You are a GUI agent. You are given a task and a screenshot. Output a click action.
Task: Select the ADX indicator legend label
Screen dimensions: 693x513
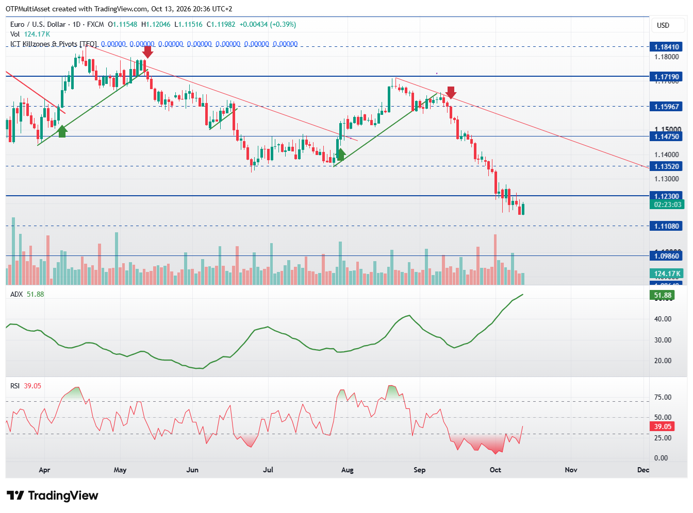[x=16, y=294]
